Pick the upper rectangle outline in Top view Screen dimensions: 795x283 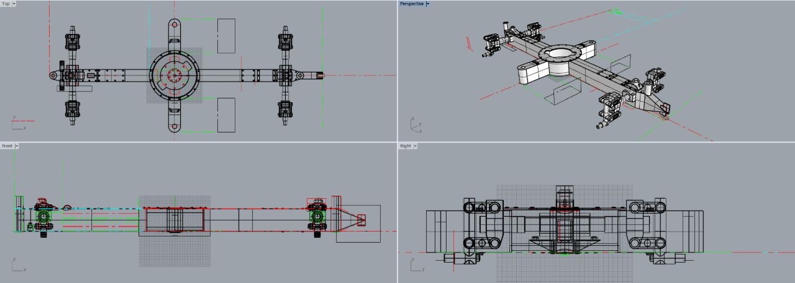point(226,35)
